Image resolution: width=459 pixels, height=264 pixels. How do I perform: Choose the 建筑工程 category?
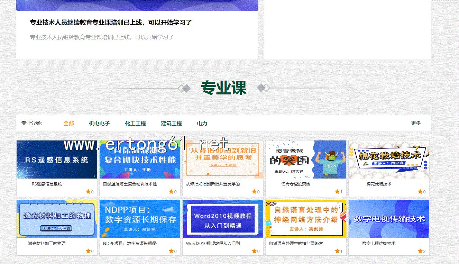171,123
